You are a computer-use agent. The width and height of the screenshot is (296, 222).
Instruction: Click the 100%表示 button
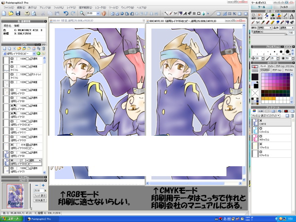pos(40,200)
